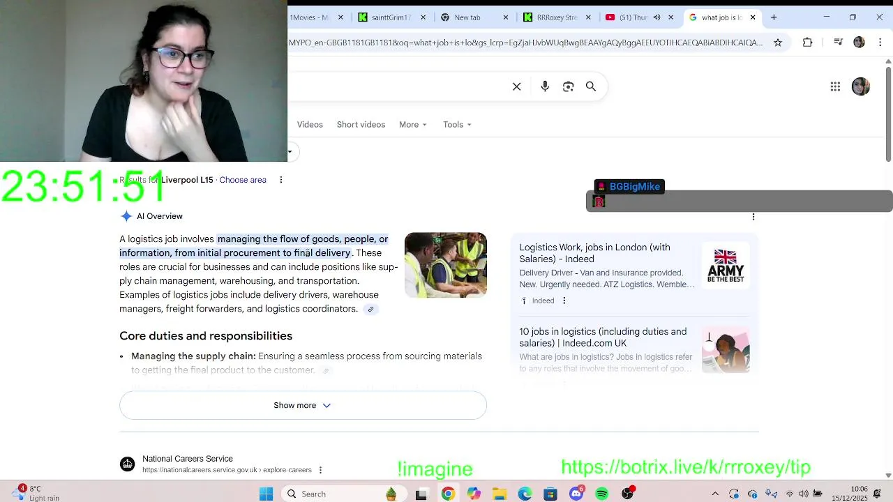
Task: Expand the More search filters dropdown
Action: [x=413, y=125]
